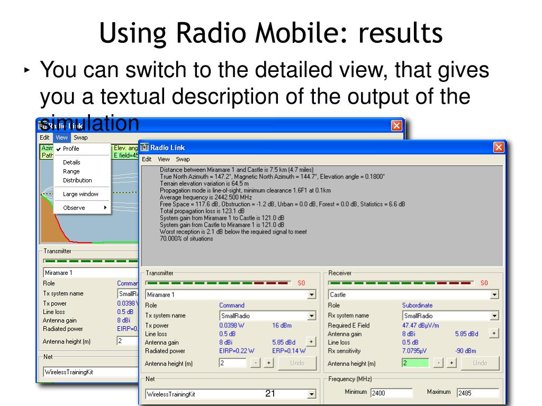Viewport: 542px width, 406px height.
Task: Click signal meter in back window transmitter
Action: pyautogui.click(x=91, y=261)
